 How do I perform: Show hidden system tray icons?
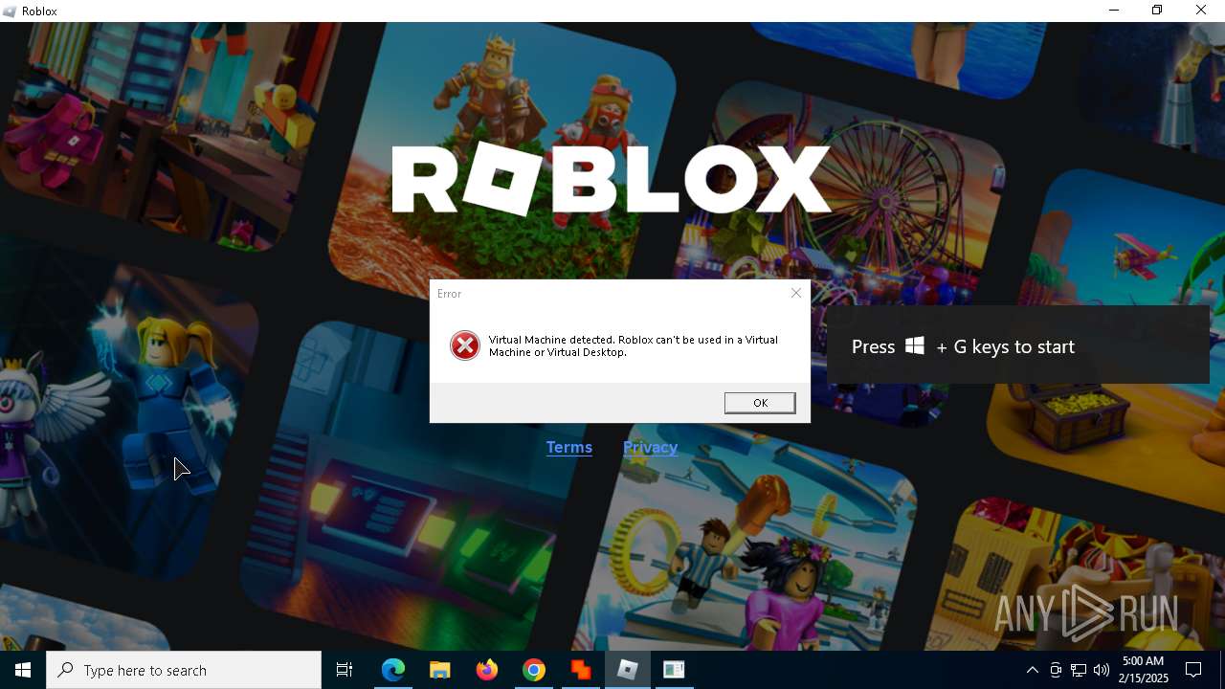tap(1032, 670)
